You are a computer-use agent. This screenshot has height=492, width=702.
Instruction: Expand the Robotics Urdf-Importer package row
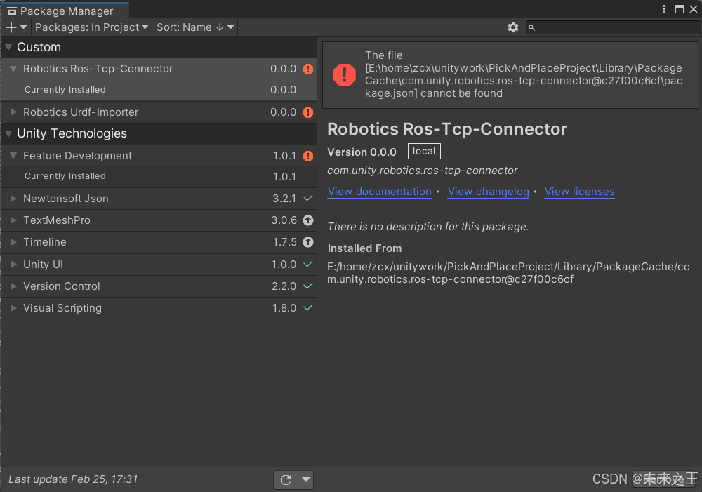click(13, 112)
